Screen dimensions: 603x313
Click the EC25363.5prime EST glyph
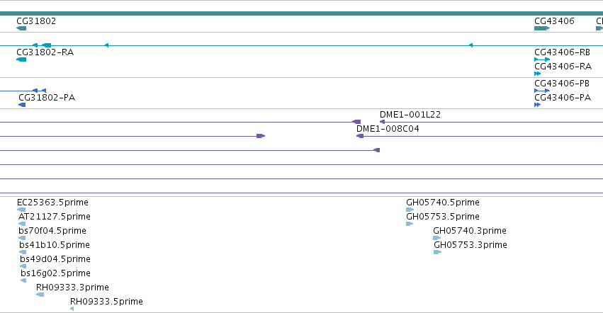point(21,210)
